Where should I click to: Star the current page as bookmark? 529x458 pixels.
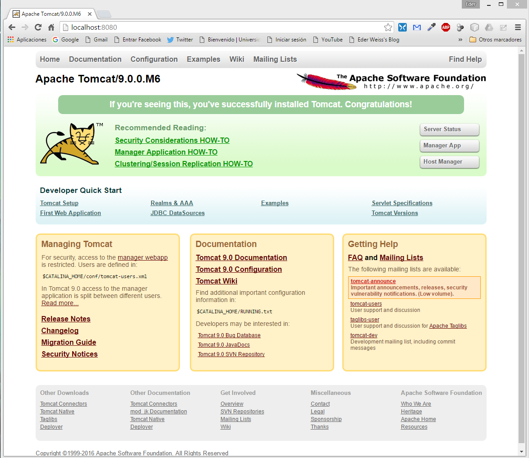[388, 27]
